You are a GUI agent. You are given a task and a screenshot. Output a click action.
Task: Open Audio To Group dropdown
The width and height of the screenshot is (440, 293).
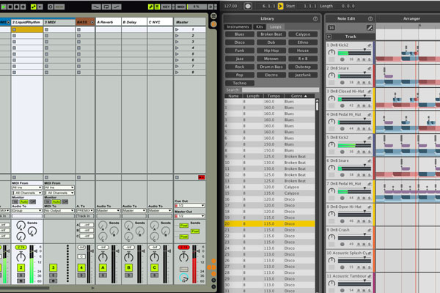tap(27, 210)
